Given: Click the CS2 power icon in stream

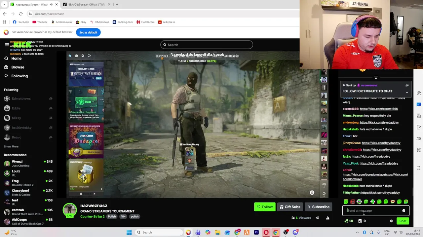Looking at the screenshot, I should tap(89, 56).
